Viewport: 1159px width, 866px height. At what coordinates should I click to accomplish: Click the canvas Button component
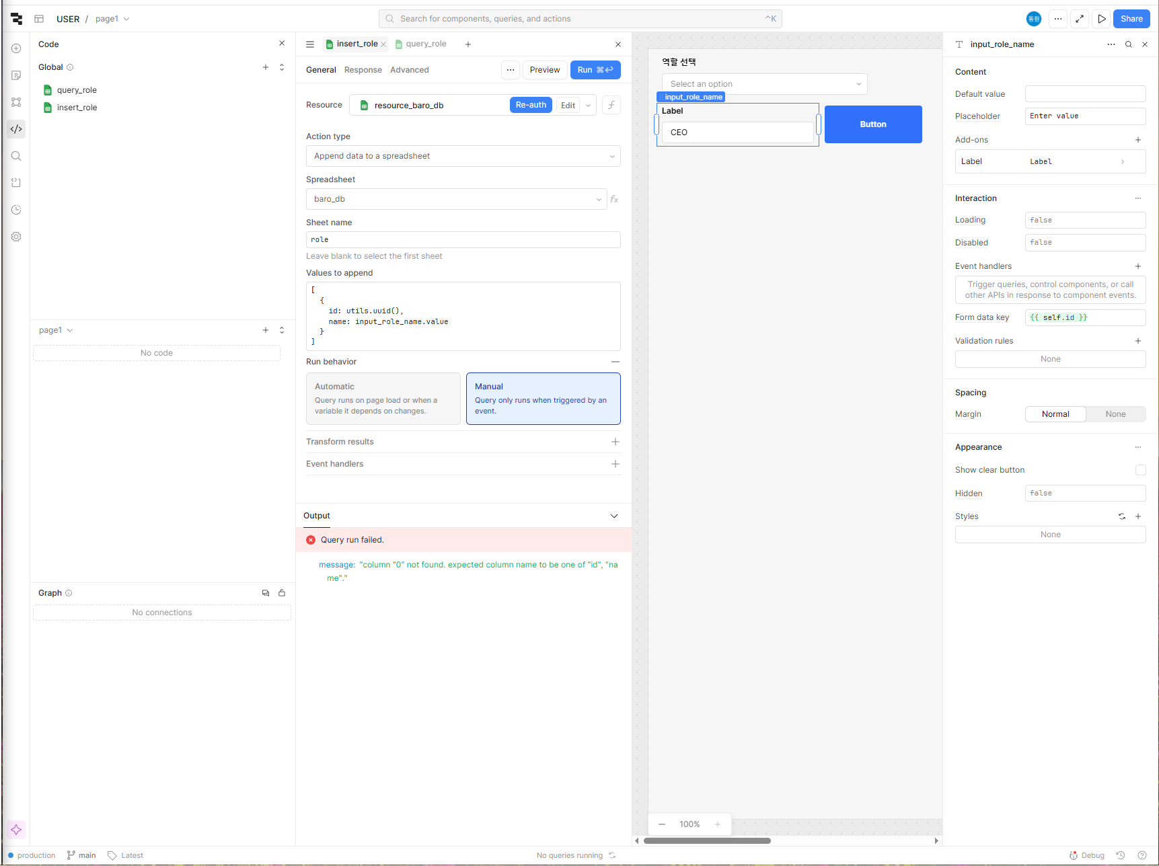coord(873,124)
